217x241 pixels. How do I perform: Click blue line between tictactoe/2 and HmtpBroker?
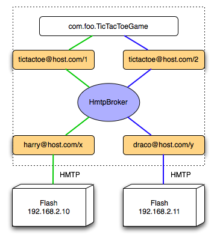(x=139, y=78)
